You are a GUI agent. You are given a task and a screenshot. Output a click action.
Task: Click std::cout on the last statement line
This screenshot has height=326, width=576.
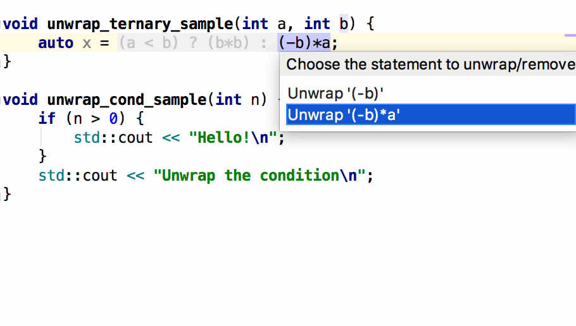pyautogui.click(x=78, y=176)
